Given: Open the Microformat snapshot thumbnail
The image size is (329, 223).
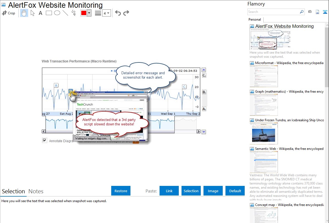Looking at the screenshot, I should tap(264, 76).
